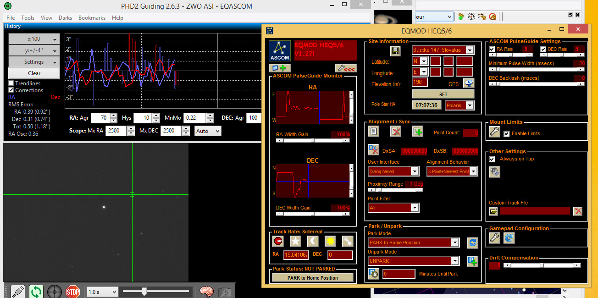Open Point Filter All dropdown
598x298 pixels.
pyautogui.click(x=393, y=208)
